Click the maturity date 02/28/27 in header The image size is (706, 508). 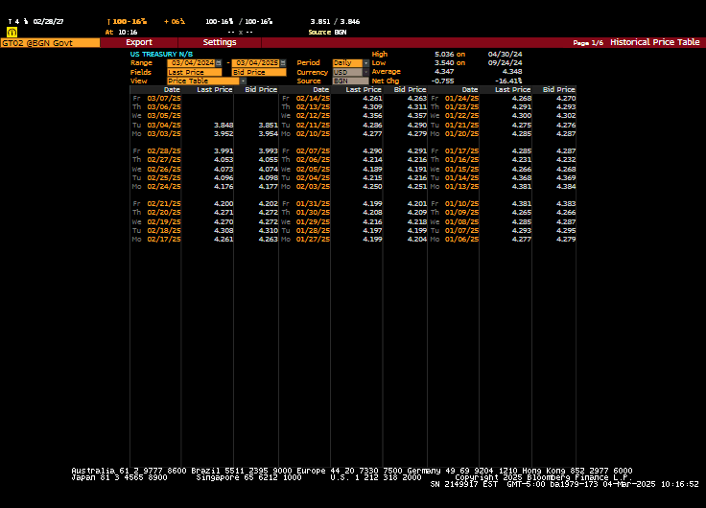coord(48,22)
